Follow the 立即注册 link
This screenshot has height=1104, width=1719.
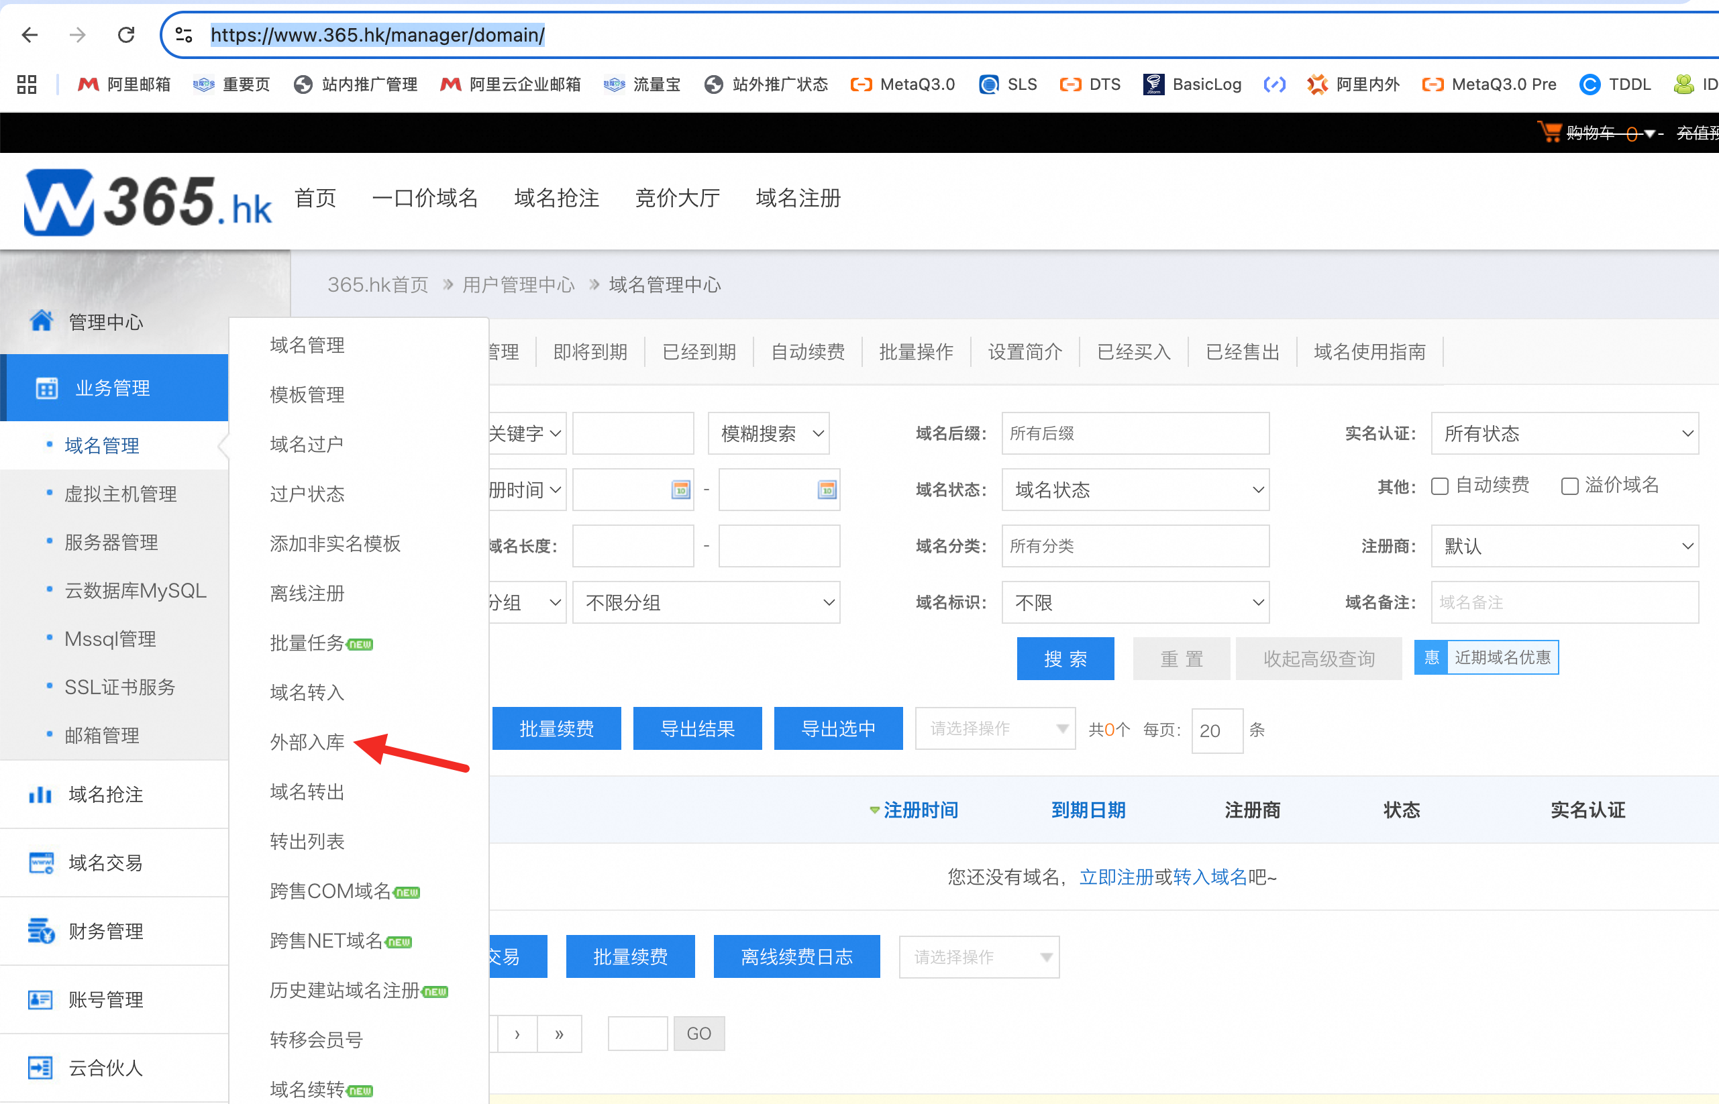(1116, 877)
